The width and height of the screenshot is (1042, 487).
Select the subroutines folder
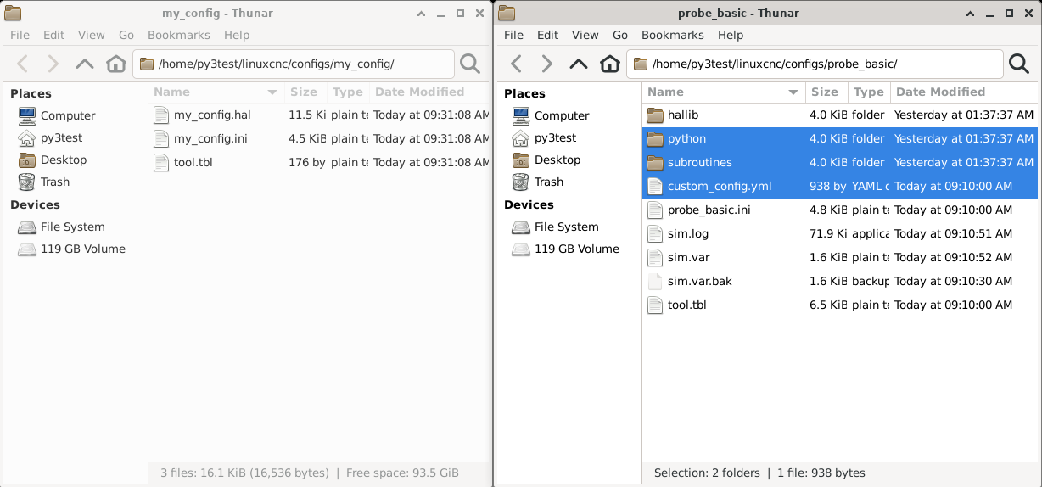tap(840, 162)
